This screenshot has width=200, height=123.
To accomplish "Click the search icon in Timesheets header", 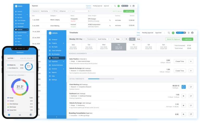I will point(169,33).
